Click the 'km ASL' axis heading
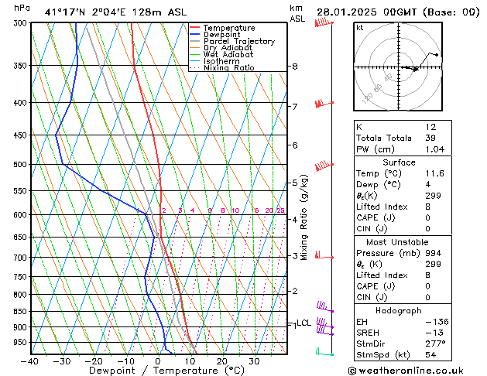 tap(297, 13)
